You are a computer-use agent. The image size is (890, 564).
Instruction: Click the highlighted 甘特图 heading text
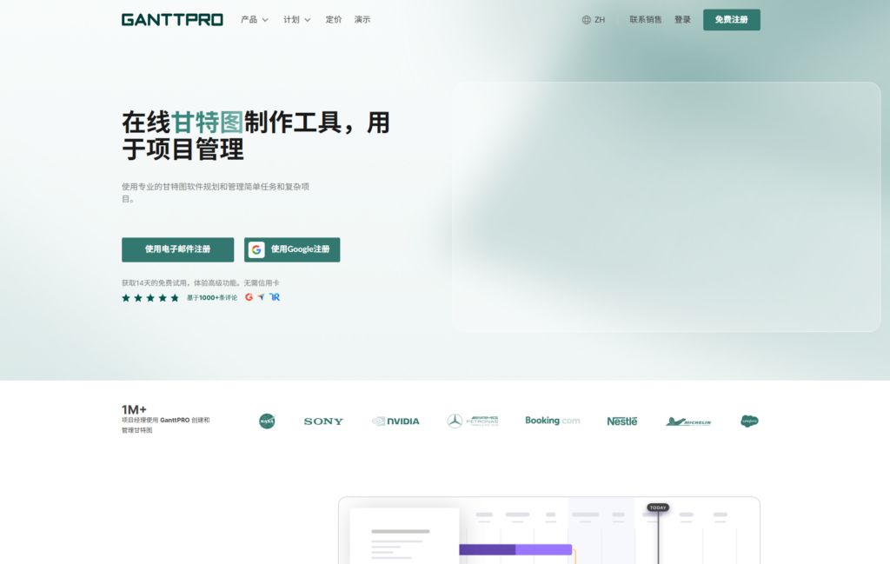coord(207,123)
